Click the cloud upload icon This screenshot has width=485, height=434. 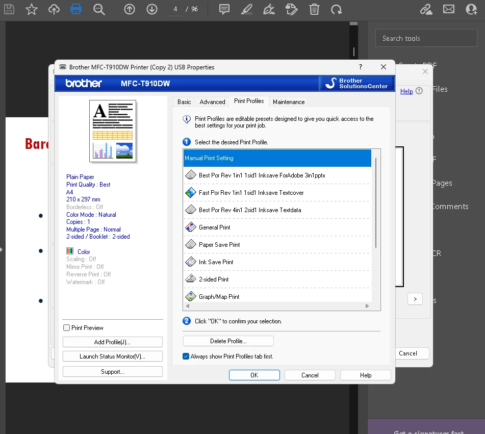(x=54, y=9)
